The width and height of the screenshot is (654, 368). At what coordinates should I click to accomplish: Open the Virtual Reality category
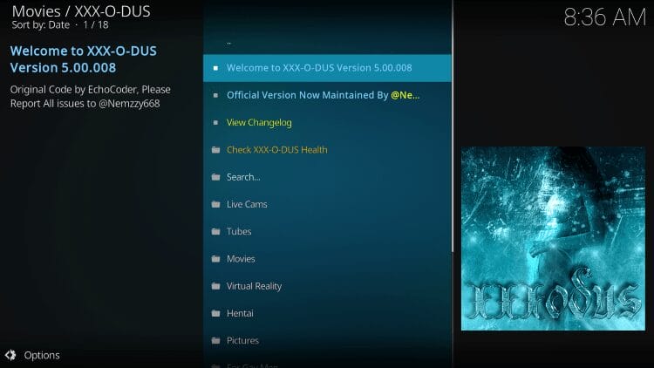254,286
